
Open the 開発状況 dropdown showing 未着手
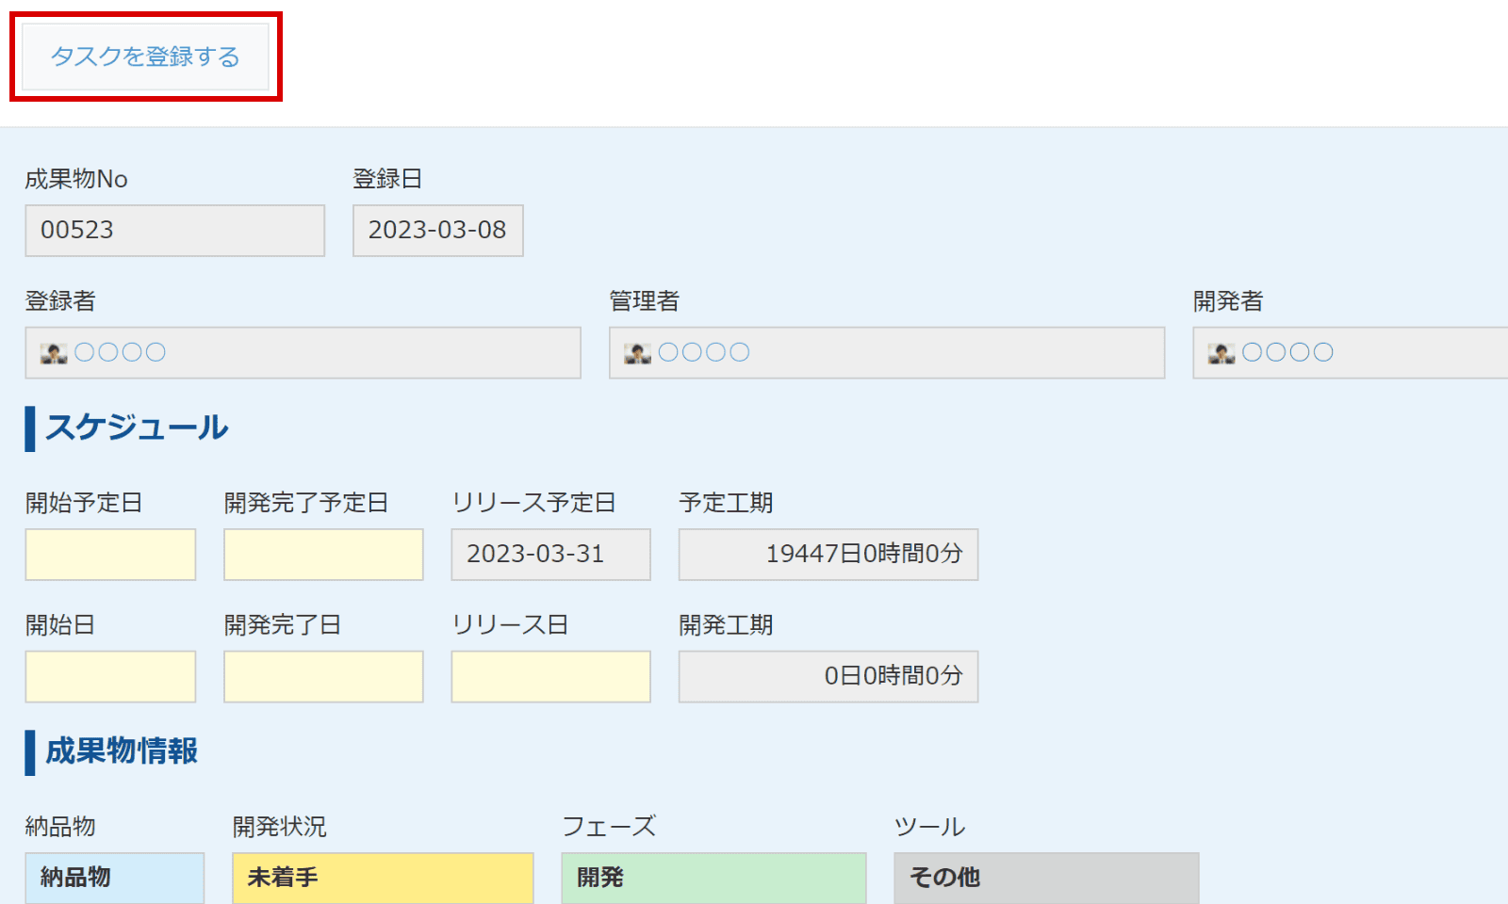[x=383, y=878]
